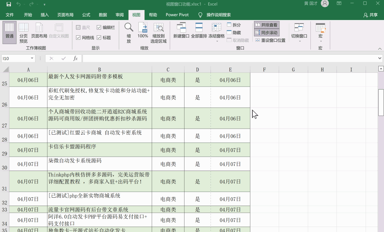Switch to the 数据 Data tab

(103, 15)
